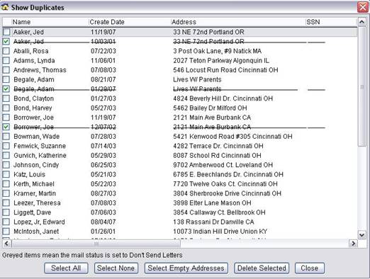This screenshot has width=370, height=279.
Task: Choose the Select None button
Action: coord(116,268)
